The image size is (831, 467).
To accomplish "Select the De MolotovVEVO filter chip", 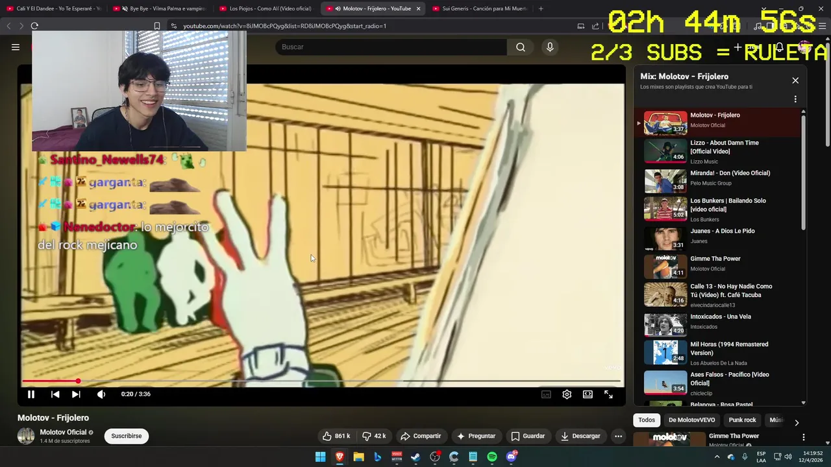I will (x=691, y=420).
